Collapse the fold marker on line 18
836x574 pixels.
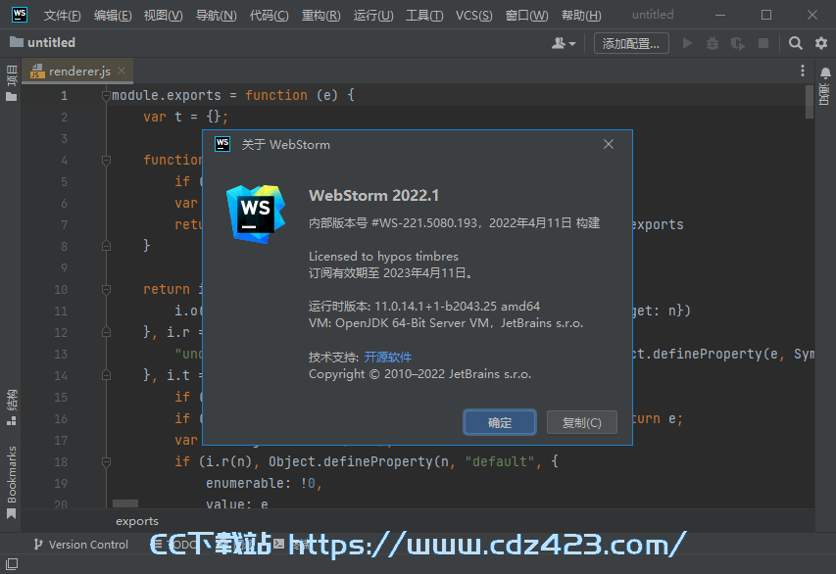coord(106,461)
